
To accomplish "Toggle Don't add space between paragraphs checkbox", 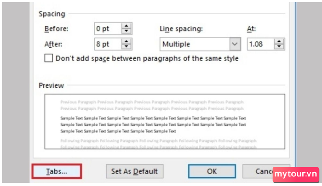I will point(49,58).
